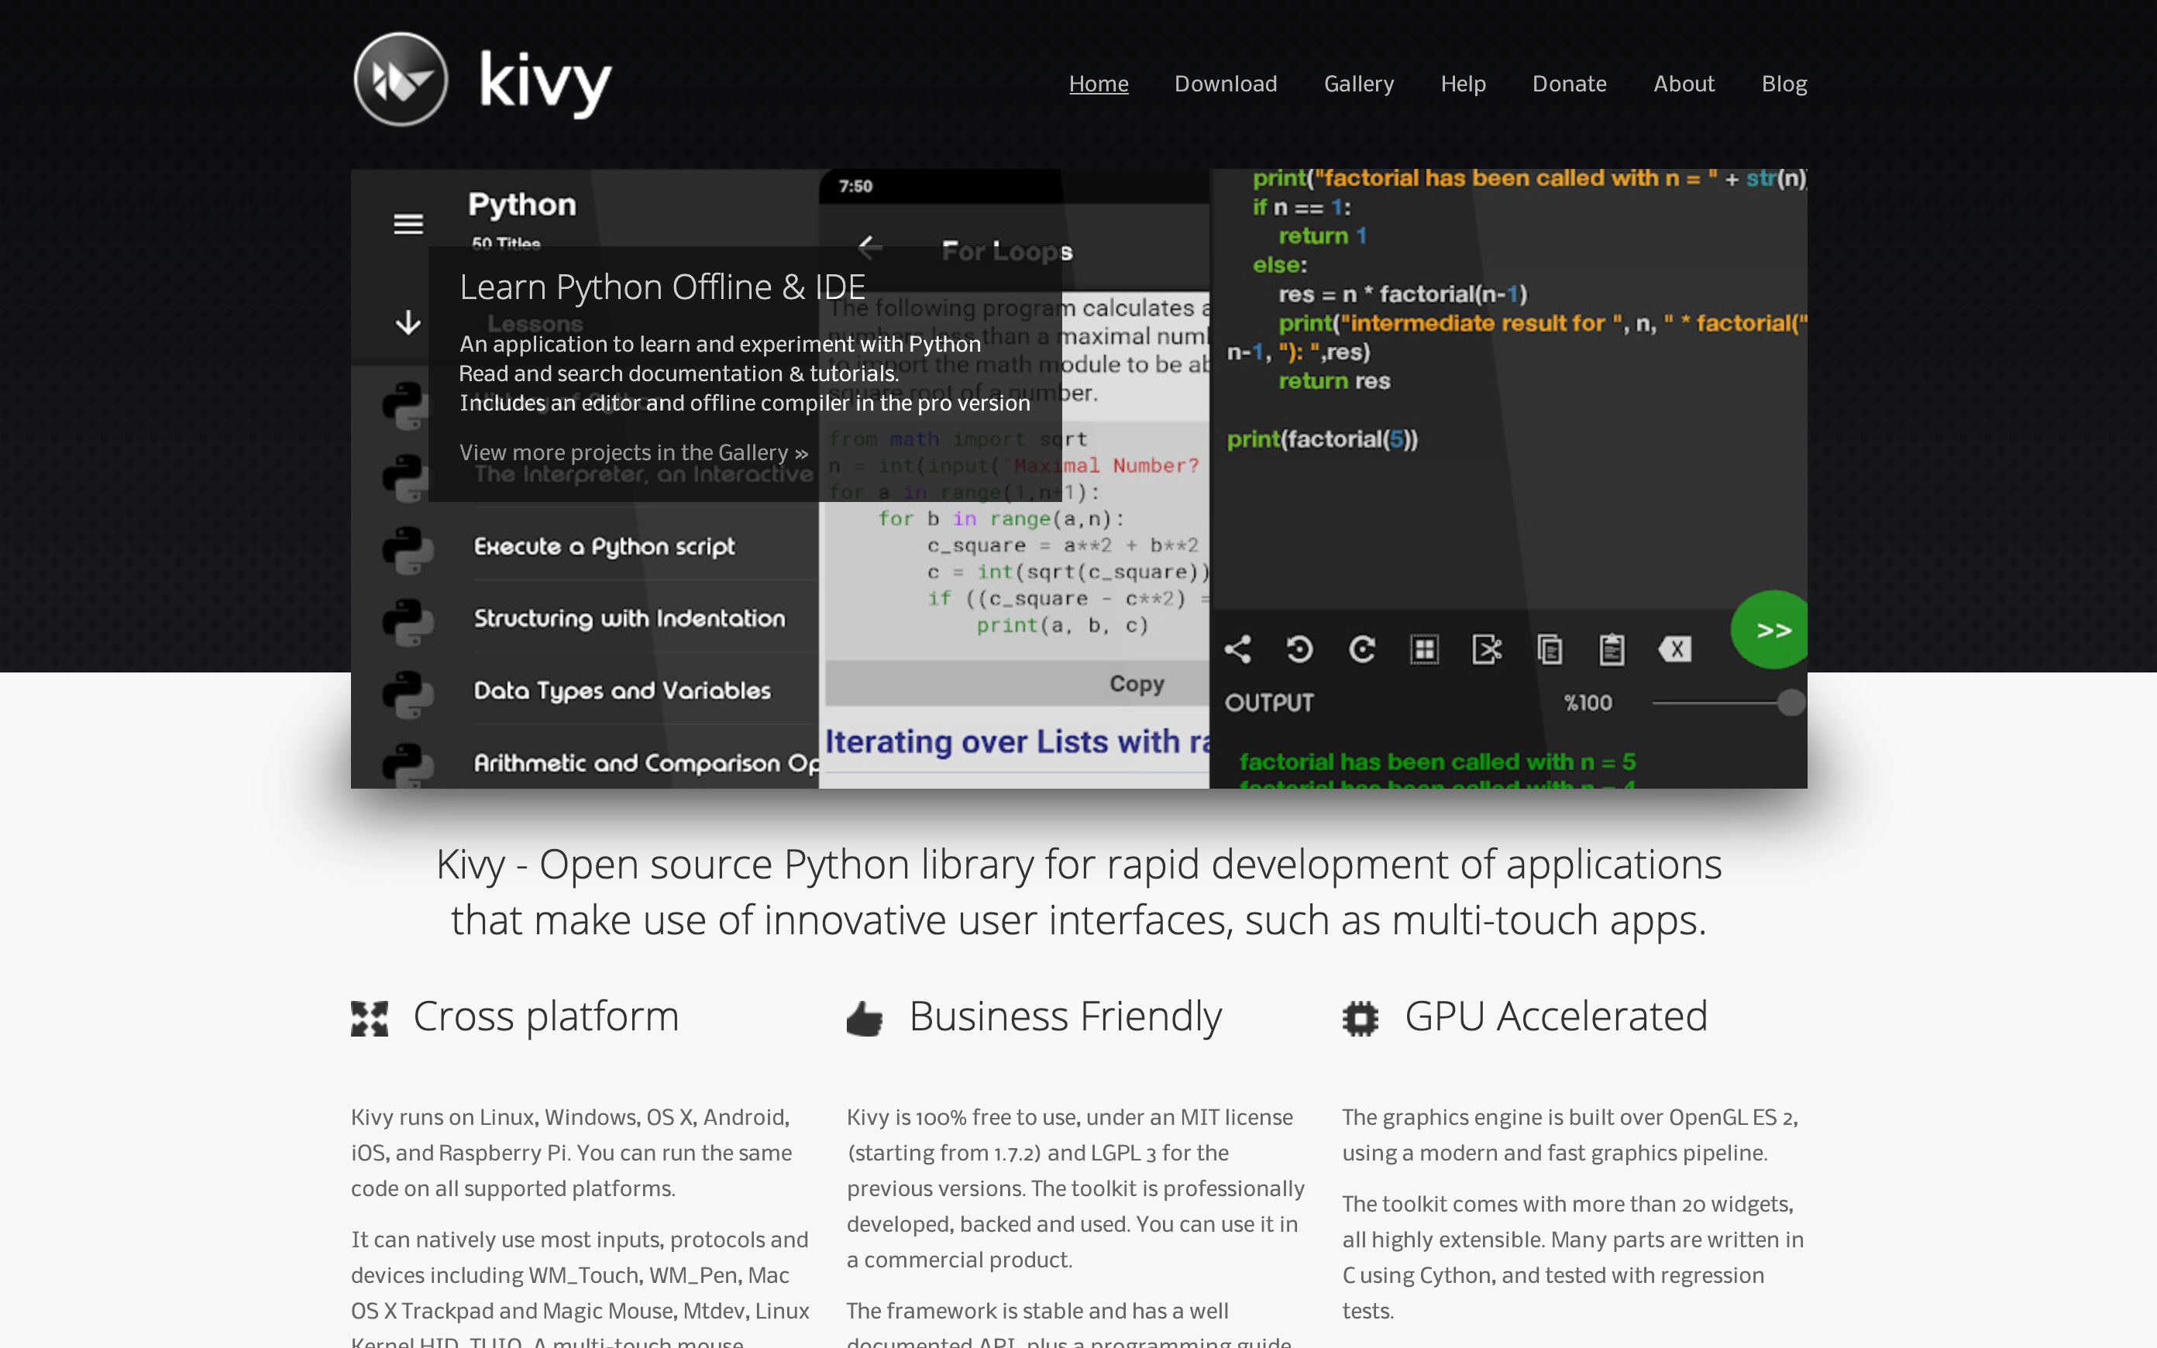Click the green >> run button
The image size is (2157, 1348).
[x=1770, y=629]
